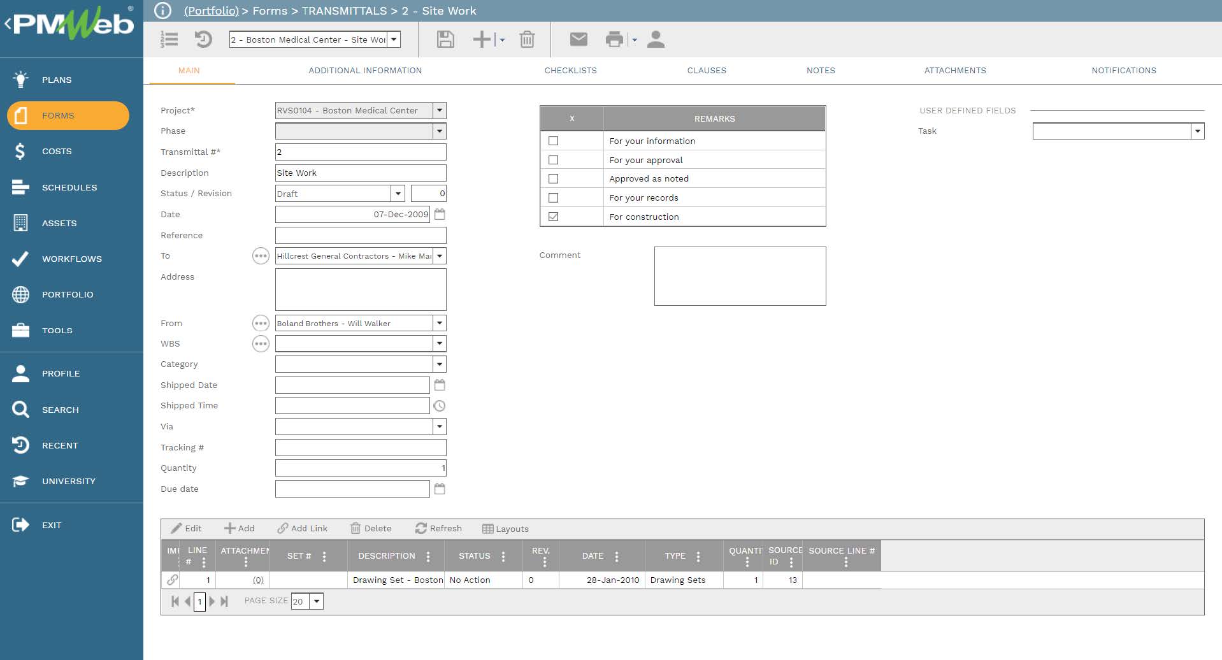This screenshot has width=1222, height=660.
Task: Refresh the items grid
Action: pos(438,529)
